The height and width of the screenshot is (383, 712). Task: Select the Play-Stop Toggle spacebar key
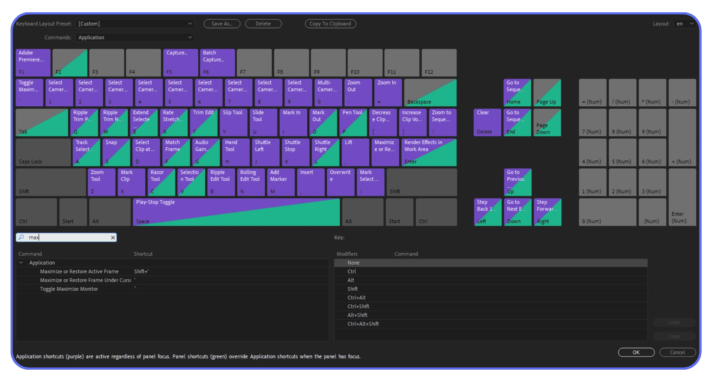point(237,212)
